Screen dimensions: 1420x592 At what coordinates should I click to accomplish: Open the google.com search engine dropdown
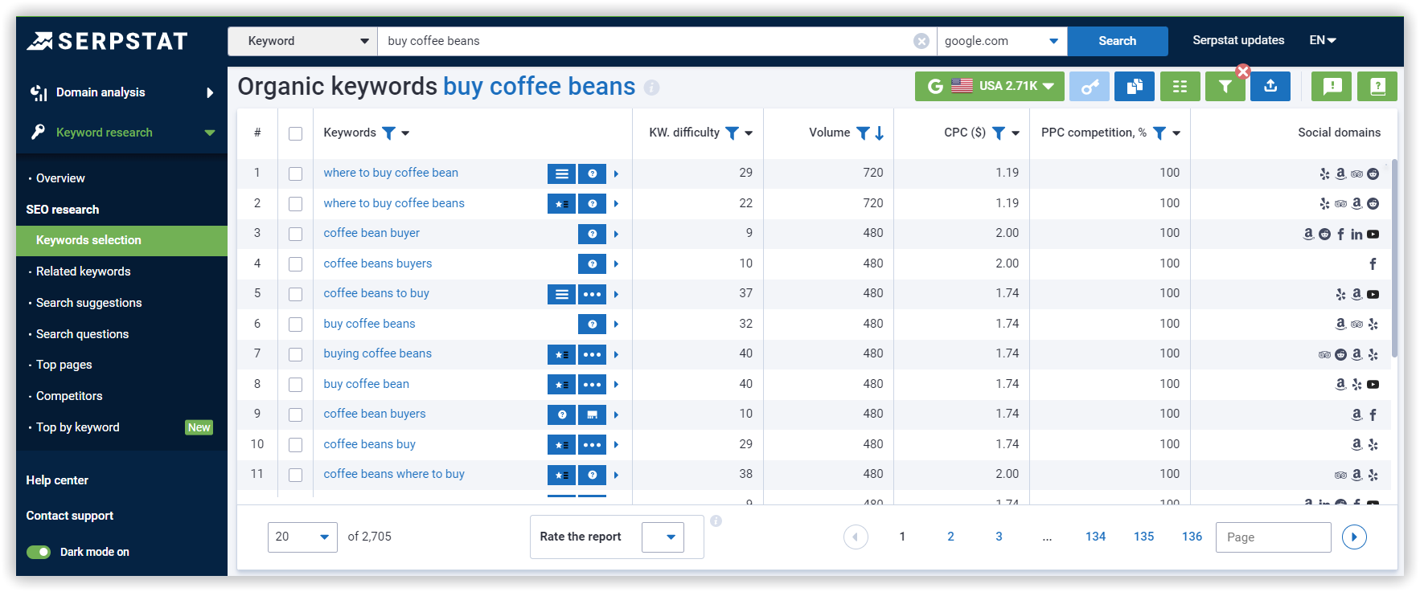tap(1002, 41)
